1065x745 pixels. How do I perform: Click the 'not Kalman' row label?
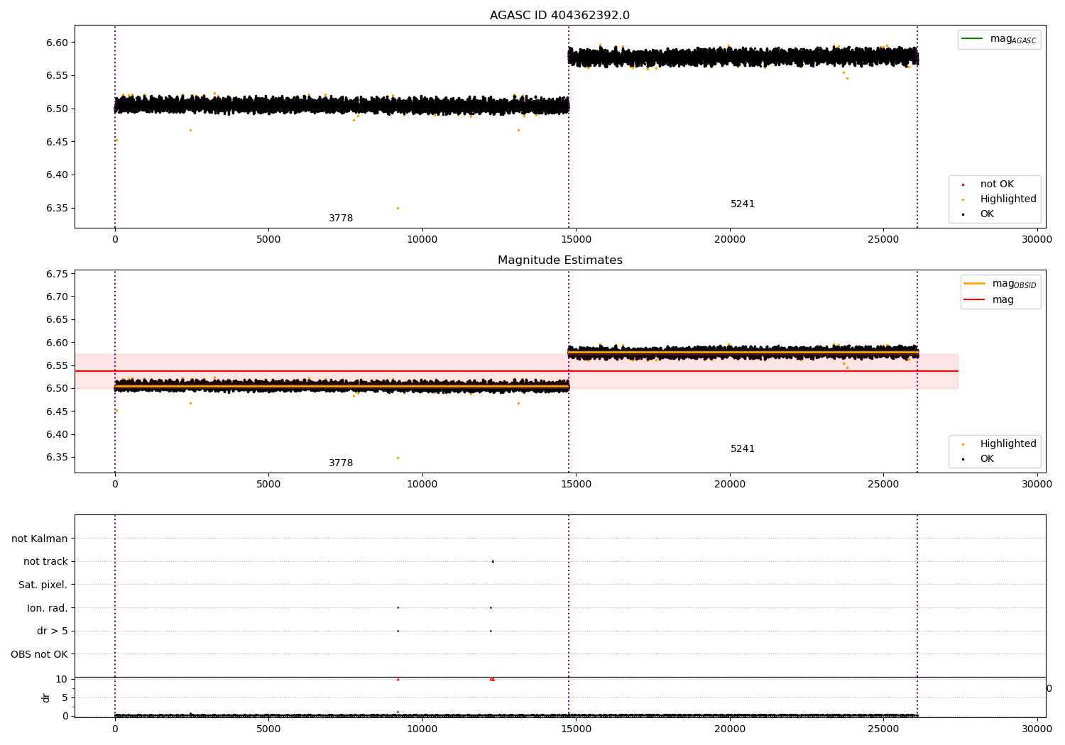40,539
